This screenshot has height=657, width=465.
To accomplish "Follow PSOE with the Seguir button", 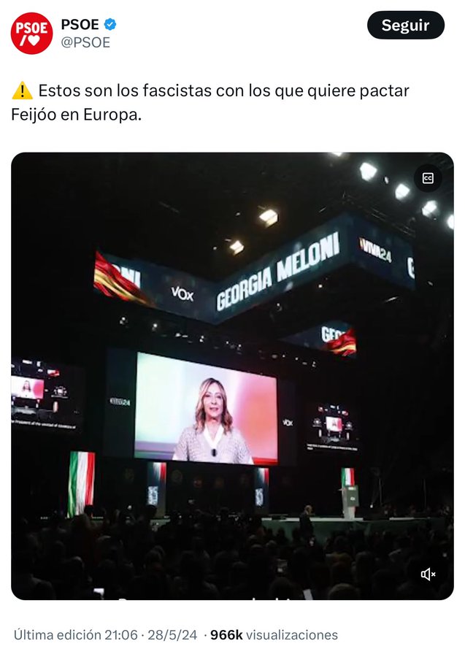I will [406, 25].
